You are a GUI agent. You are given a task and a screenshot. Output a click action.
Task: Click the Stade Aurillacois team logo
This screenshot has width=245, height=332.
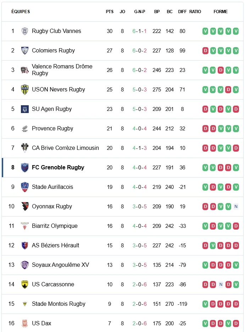tap(24, 187)
